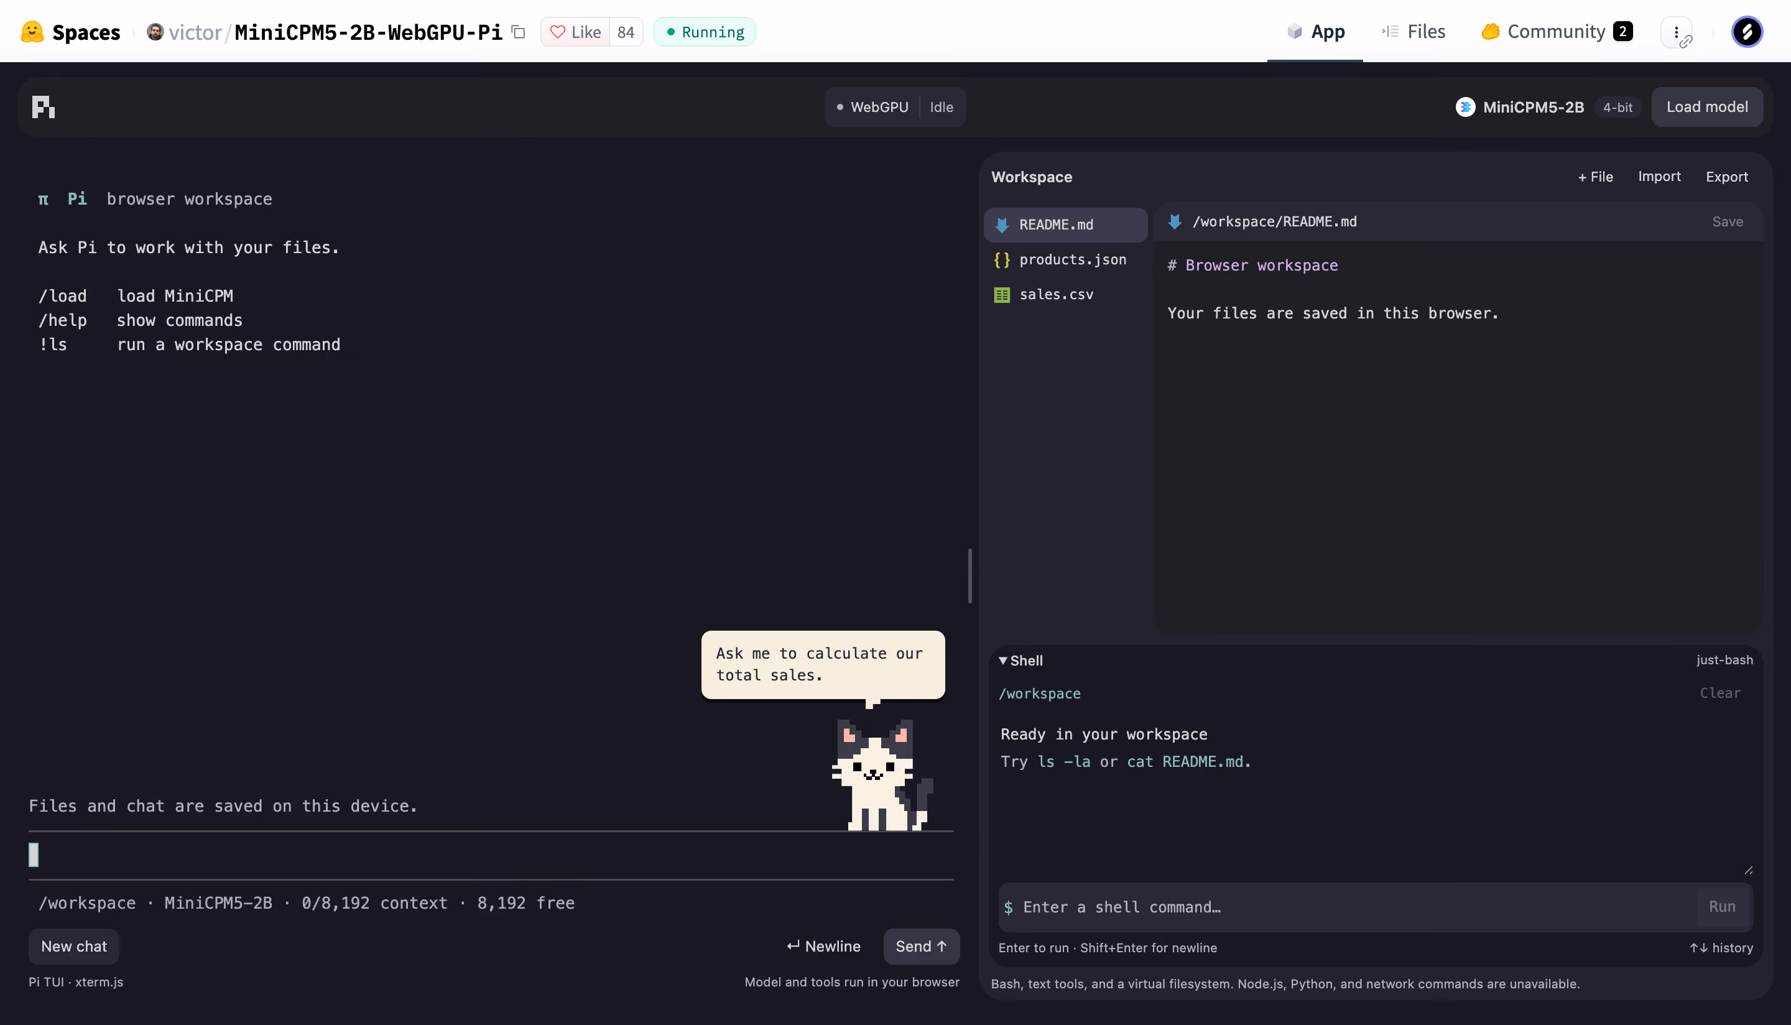Click Import in the Workspace header

click(1659, 177)
